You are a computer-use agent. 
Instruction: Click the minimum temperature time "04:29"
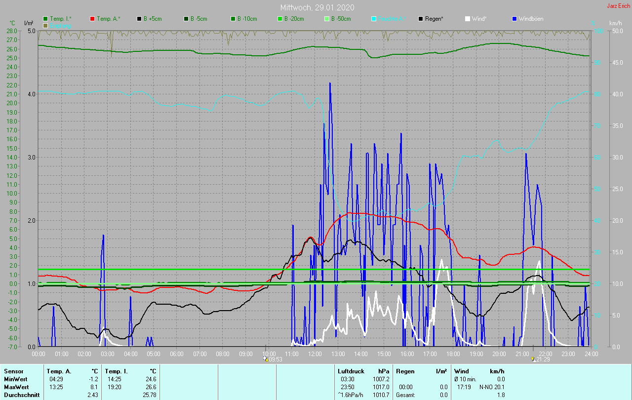coord(56,379)
